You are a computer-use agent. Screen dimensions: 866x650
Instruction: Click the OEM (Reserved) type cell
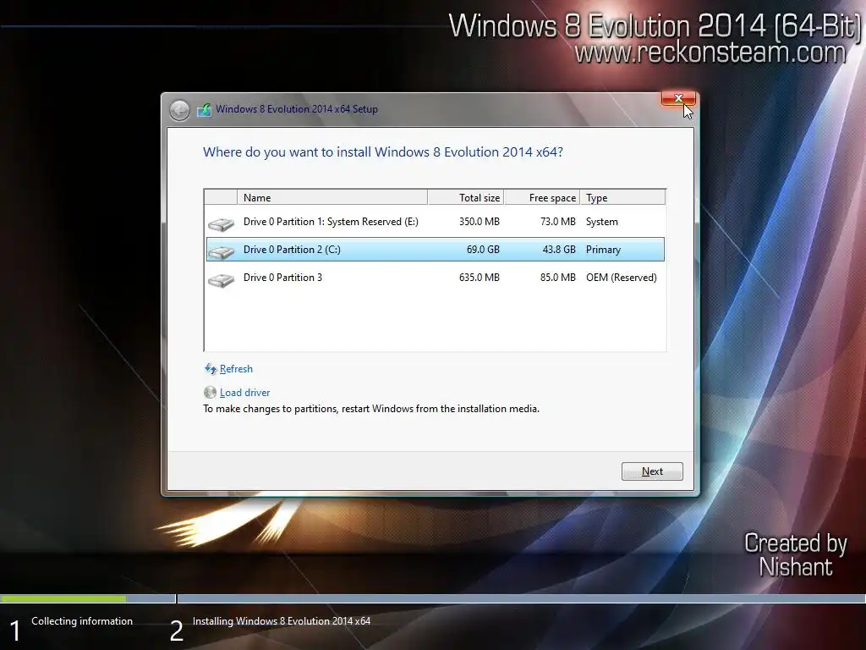(x=622, y=278)
